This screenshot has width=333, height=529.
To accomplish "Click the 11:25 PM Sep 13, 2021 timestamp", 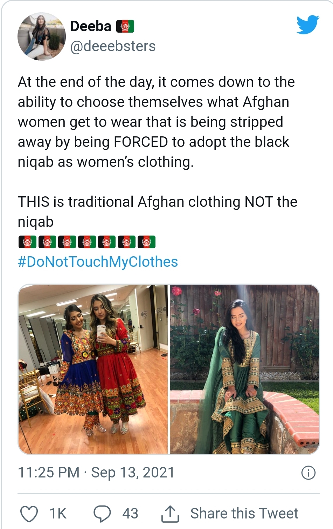I will point(96,473).
